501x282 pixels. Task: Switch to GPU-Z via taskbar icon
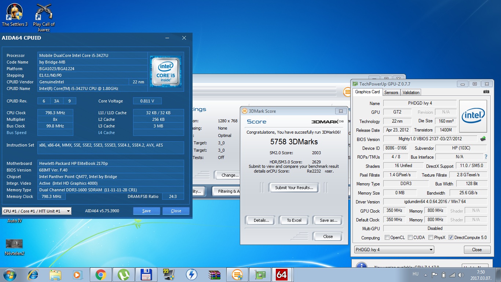(x=260, y=275)
